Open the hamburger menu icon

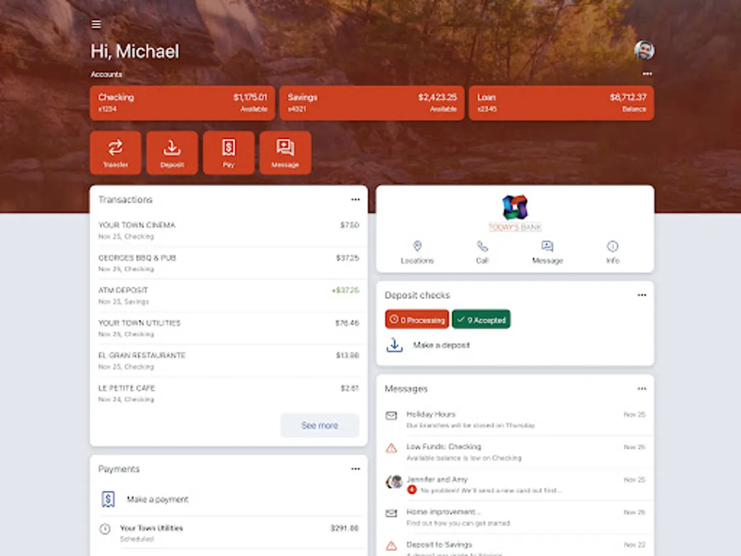click(x=96, y=24)
